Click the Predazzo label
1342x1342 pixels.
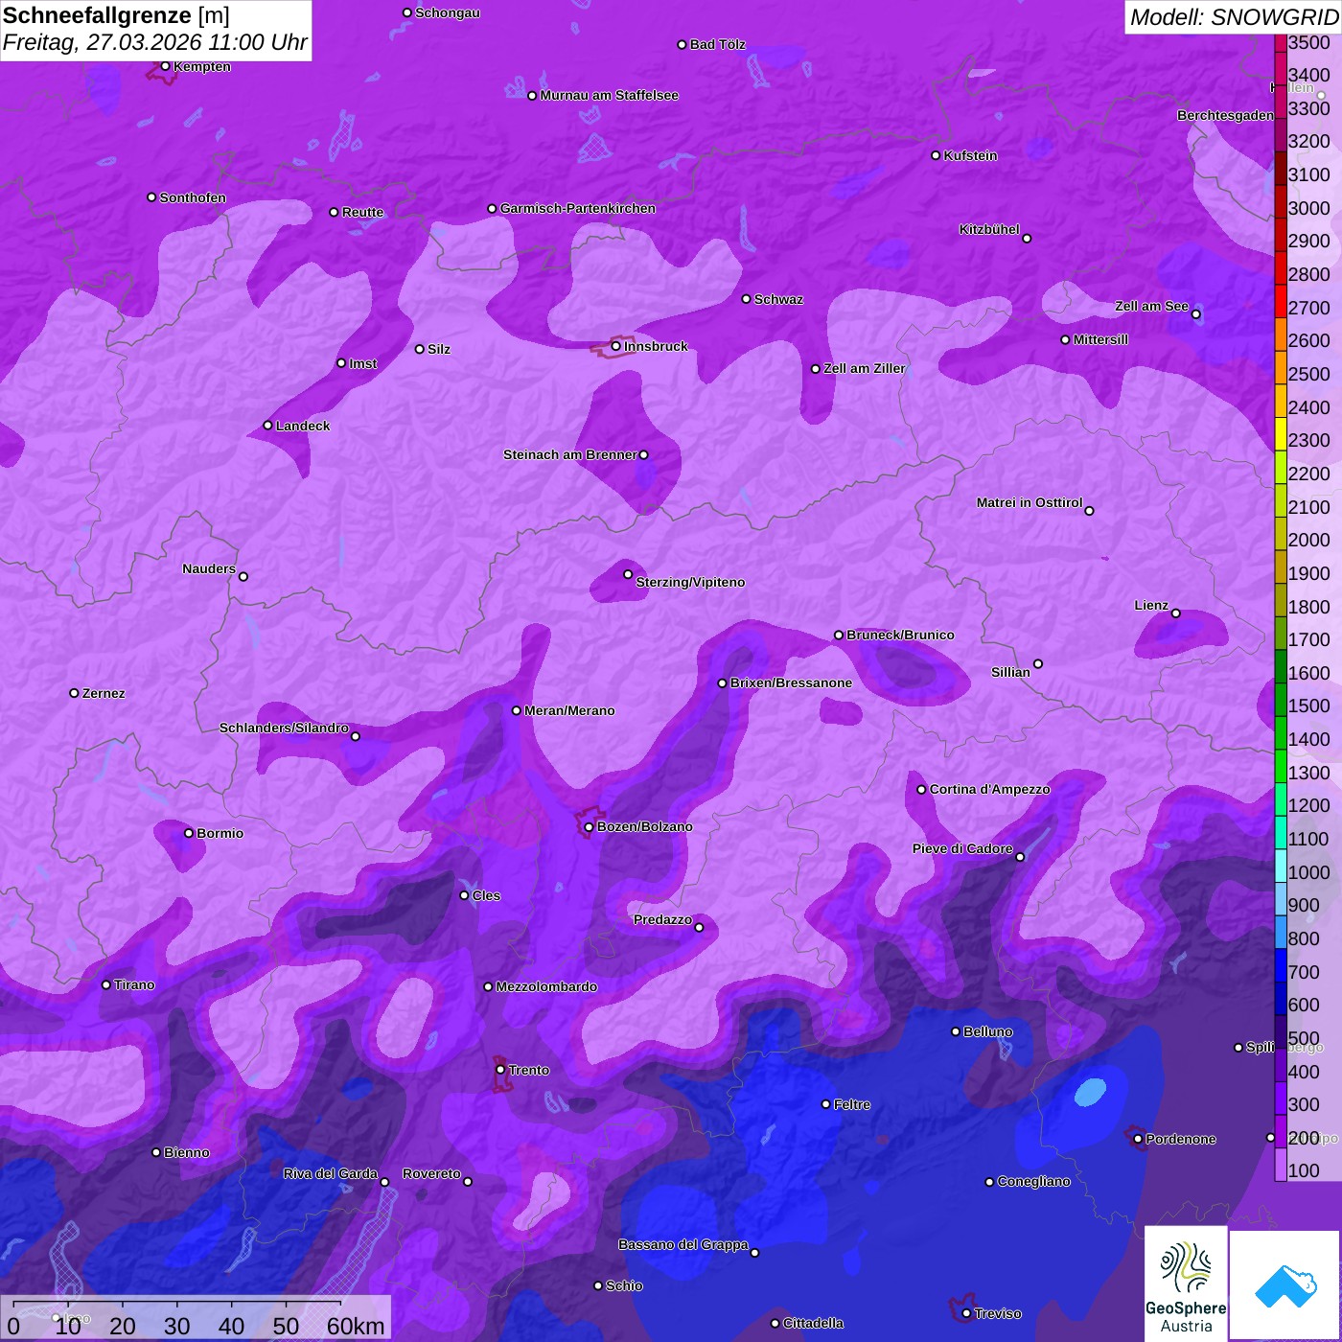tap(662, 919)
